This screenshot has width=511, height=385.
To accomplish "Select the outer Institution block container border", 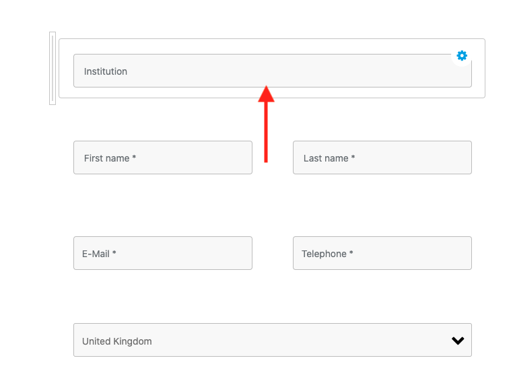I will point(272,39).
